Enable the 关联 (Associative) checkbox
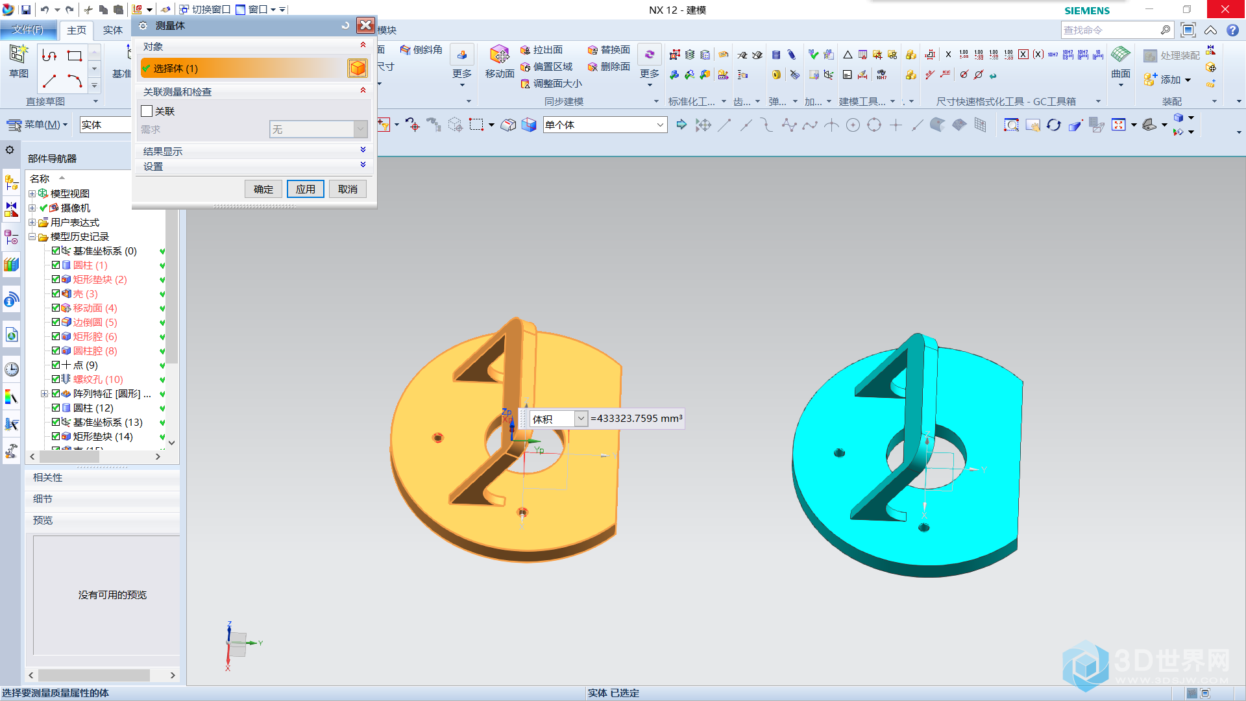The width and height of the screenshot is (1246, 701). click(147, 111)
